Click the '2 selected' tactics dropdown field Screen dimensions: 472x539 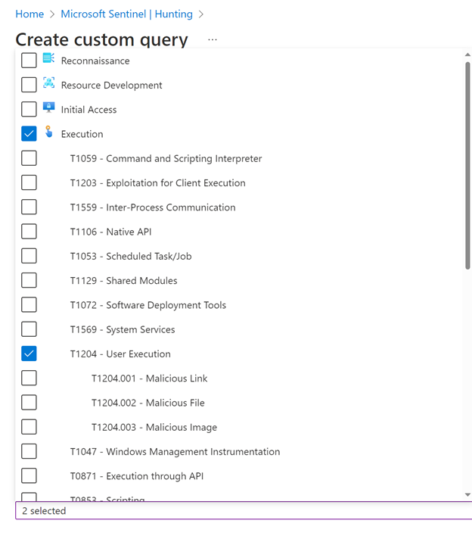click(x=244, y=510)
